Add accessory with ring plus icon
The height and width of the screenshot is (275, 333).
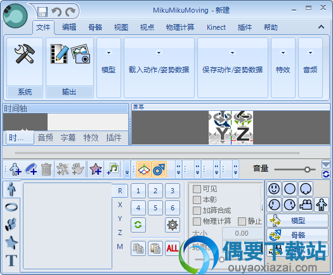31,169
